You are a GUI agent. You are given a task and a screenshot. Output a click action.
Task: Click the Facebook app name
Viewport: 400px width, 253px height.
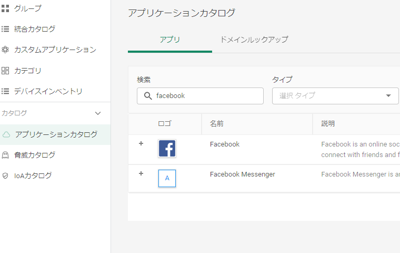click(x=225, y=144)
